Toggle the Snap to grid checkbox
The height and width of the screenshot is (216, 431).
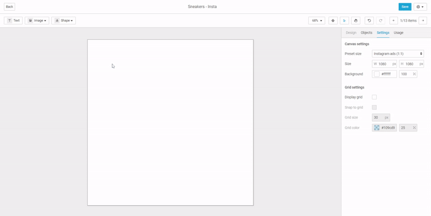(x=374, y=107)
